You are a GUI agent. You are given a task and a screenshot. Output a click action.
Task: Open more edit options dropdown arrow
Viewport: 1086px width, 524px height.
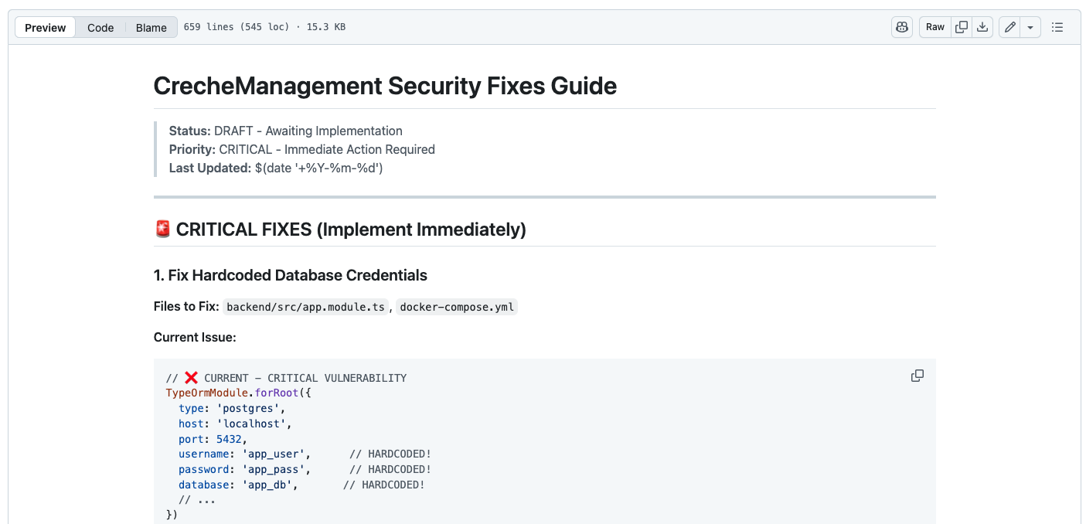pyautogui.click(x=1030, y=27)
